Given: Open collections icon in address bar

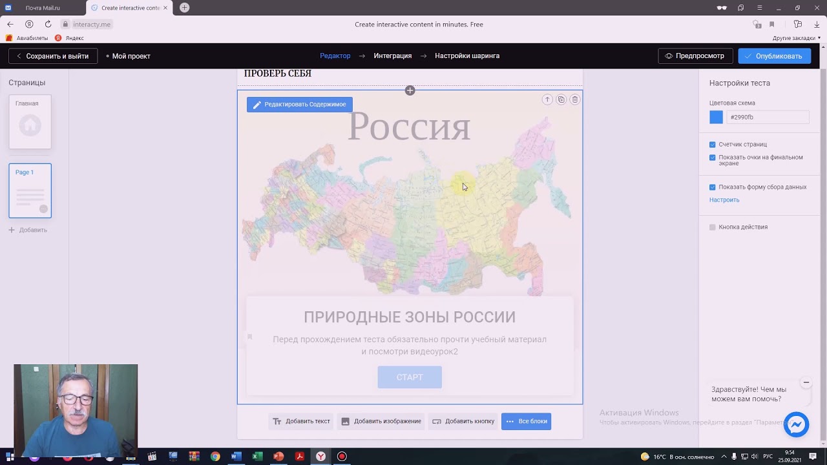Looking at the screenshot, I should click(x=798, y=25).
